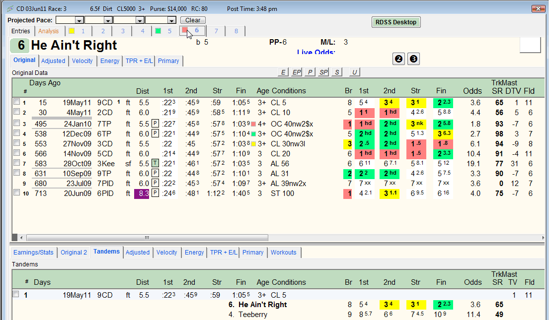This screenshot has height=320, width=549.
Task: Toggle the checkbox for past race 8
Action: (x=16, y=173)
